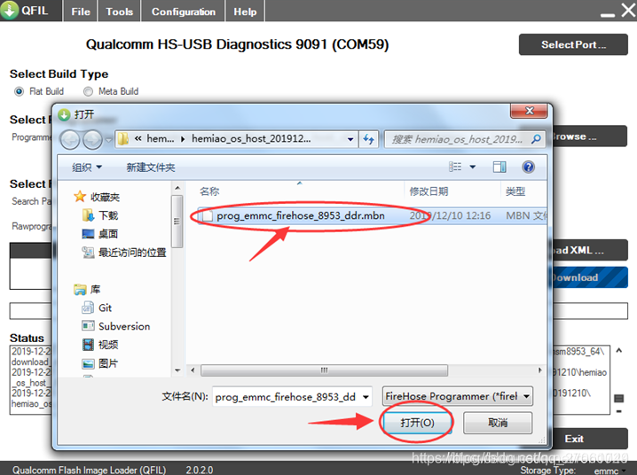Select Meta Build radio button
The height and width of the screenshot is (475, 637).
coord(88,91)
